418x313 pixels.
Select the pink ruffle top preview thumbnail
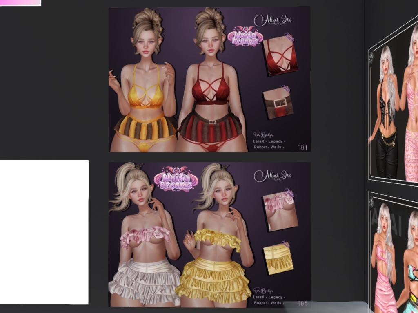click(280, 211)
